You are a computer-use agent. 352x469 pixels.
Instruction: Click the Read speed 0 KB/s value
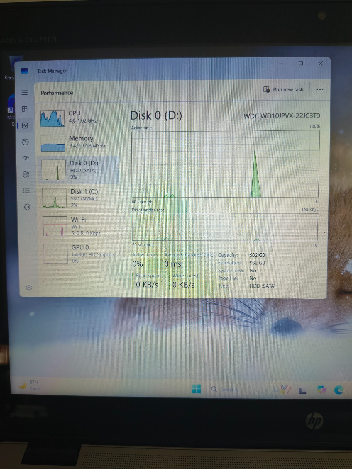pos(147,285)
